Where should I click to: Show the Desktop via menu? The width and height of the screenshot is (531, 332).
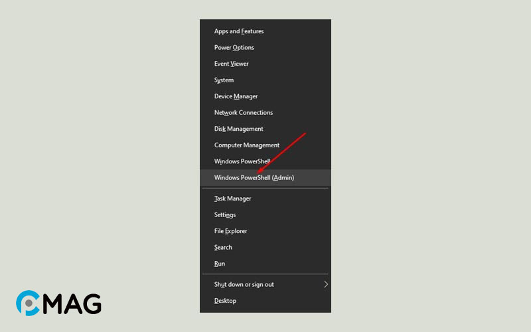point(265,301)
